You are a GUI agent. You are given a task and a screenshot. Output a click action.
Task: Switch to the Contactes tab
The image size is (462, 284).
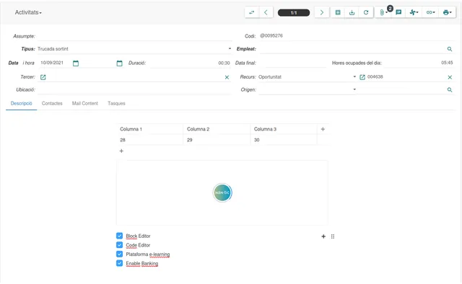[x=52, y=103]
